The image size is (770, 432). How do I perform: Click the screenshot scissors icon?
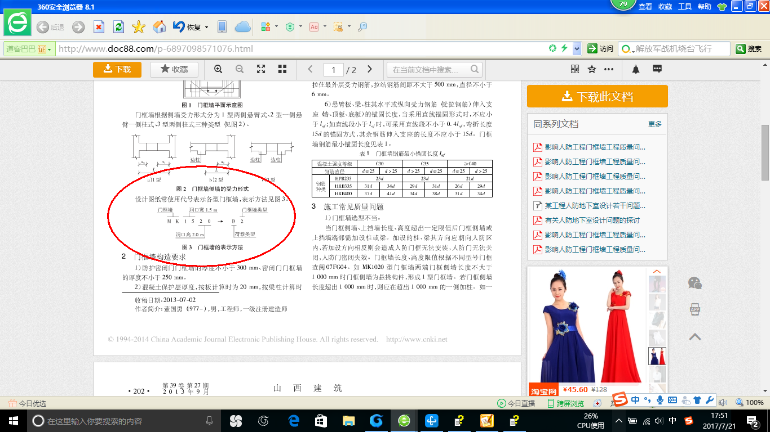point(338,27)
